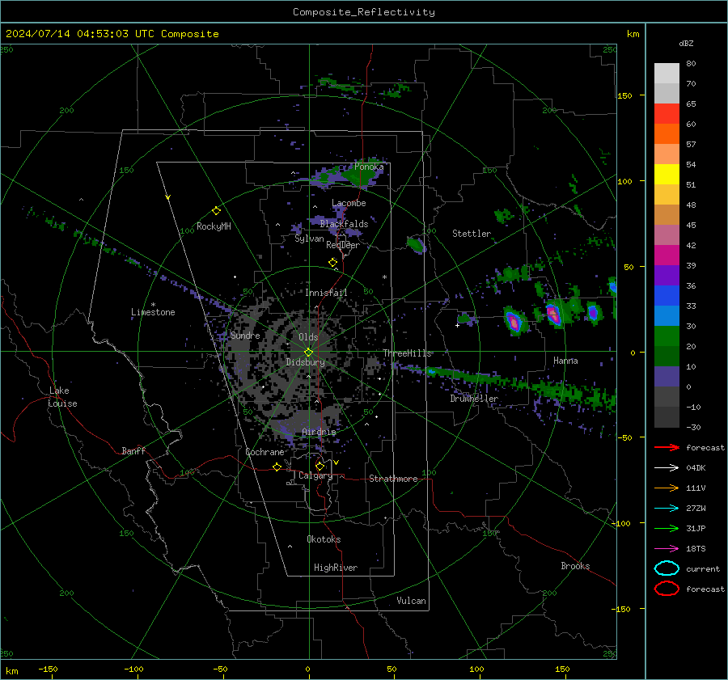728x680 pixels.
Task: Click the 33 dBZ blue legend swatch
Action: (667, 315)
